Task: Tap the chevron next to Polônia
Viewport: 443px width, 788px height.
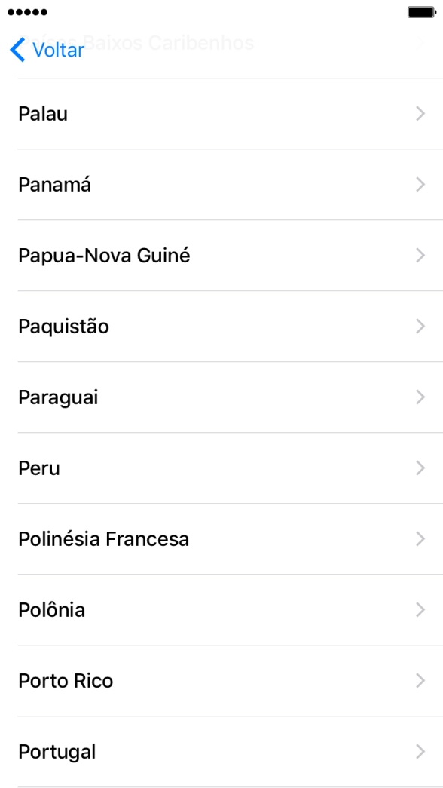Action: [421, 609]
